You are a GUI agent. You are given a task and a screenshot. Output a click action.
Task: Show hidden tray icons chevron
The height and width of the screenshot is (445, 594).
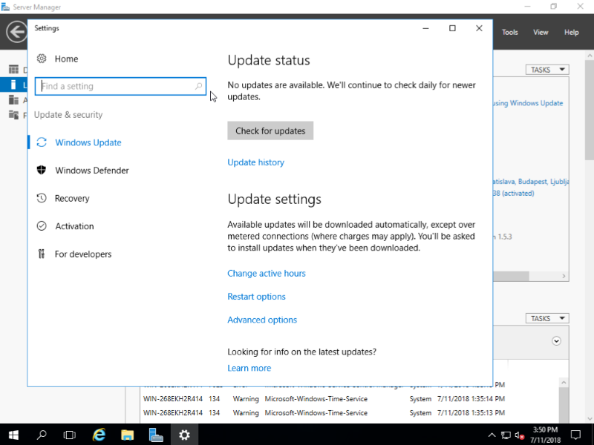pos(492,435)
